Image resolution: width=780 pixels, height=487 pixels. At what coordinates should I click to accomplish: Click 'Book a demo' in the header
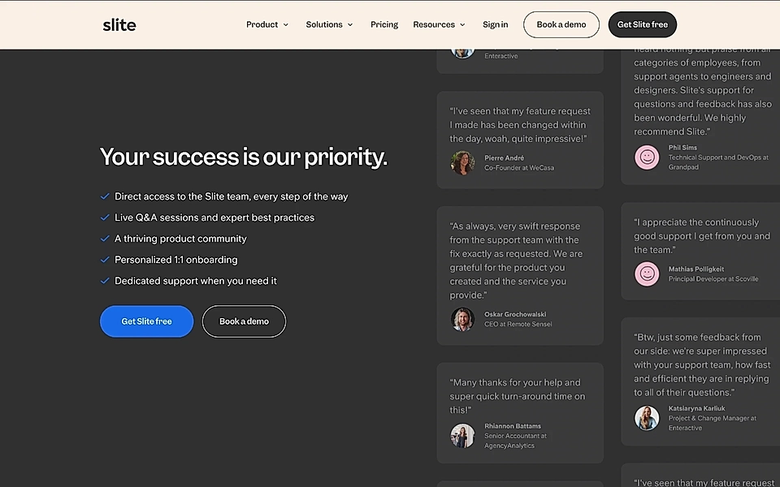561,24
